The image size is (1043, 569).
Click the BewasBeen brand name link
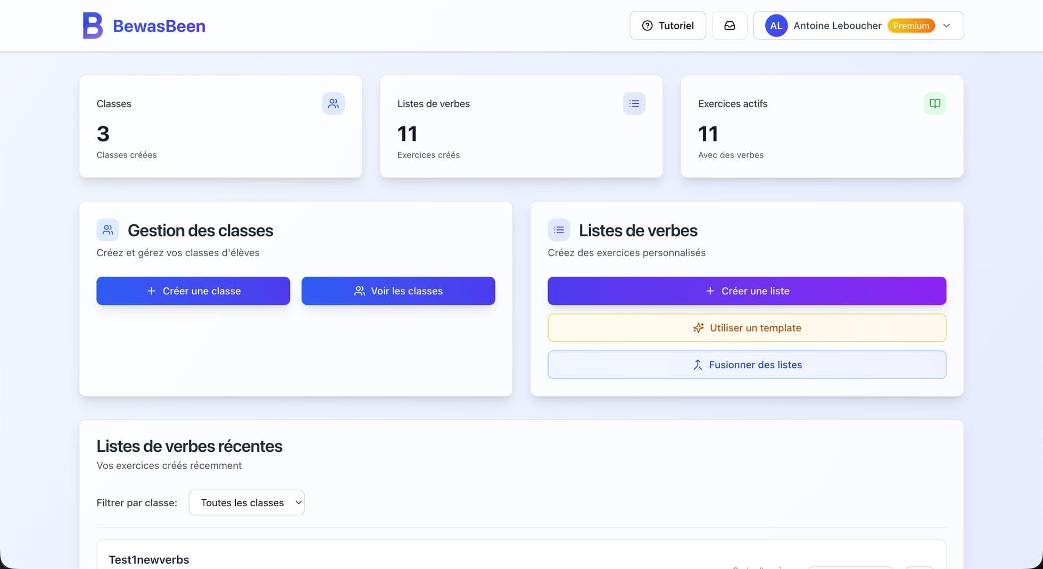[x=159, y=26]
